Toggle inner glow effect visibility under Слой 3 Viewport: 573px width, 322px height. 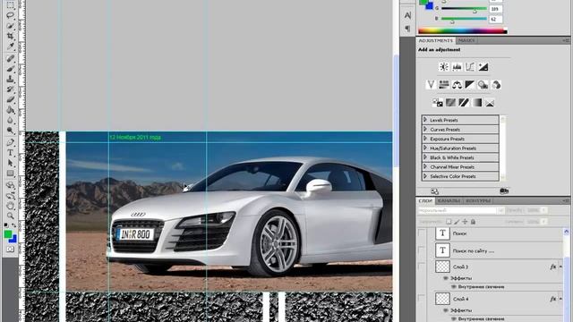pyautogui.click(x=453, y=287)
